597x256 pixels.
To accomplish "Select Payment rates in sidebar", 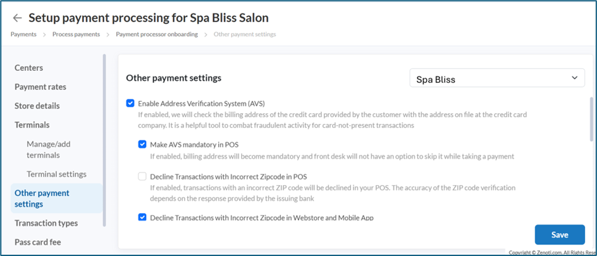I will [40, 87].
